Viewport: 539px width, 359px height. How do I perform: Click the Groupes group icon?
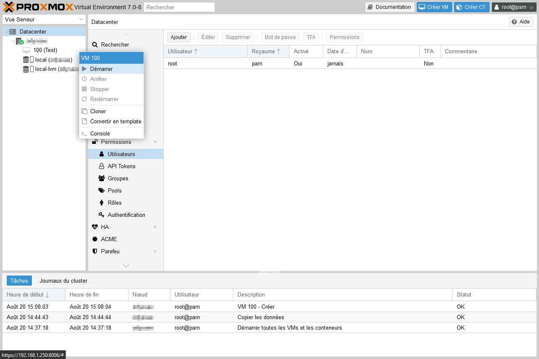pyautogui.click(x=101, y=179)
